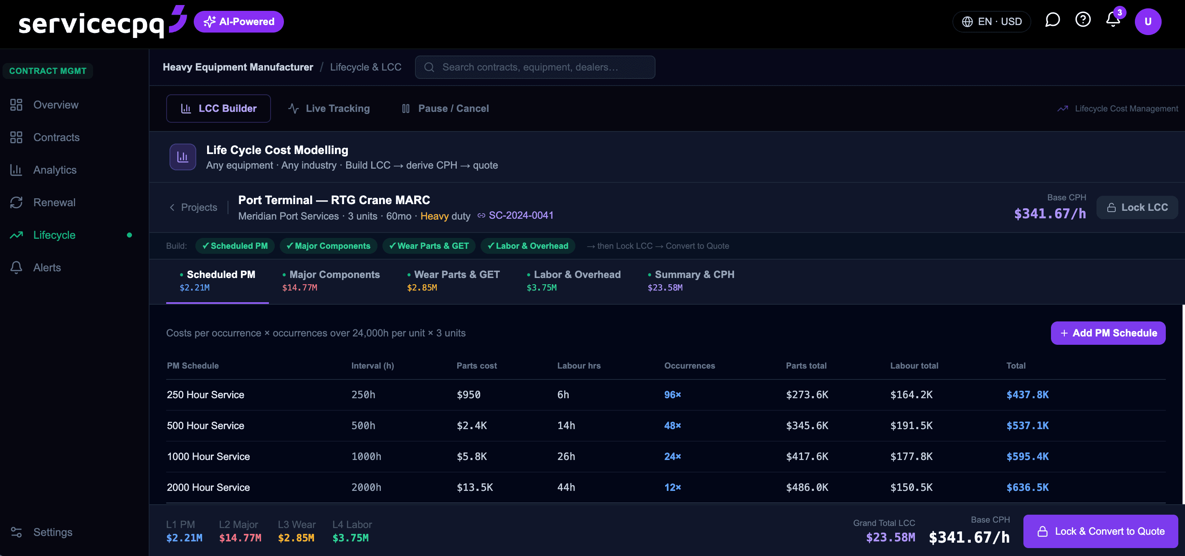This screenshot has width=1185, height=556.
Task: Click the AI-Powered badge
Action: pyautogui.click(x=238, y=22)
